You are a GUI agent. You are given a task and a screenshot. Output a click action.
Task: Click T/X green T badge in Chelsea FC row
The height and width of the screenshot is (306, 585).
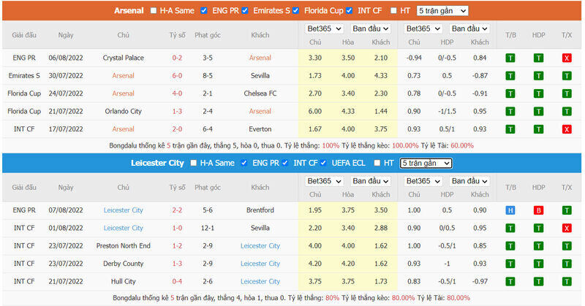[566, 93]
